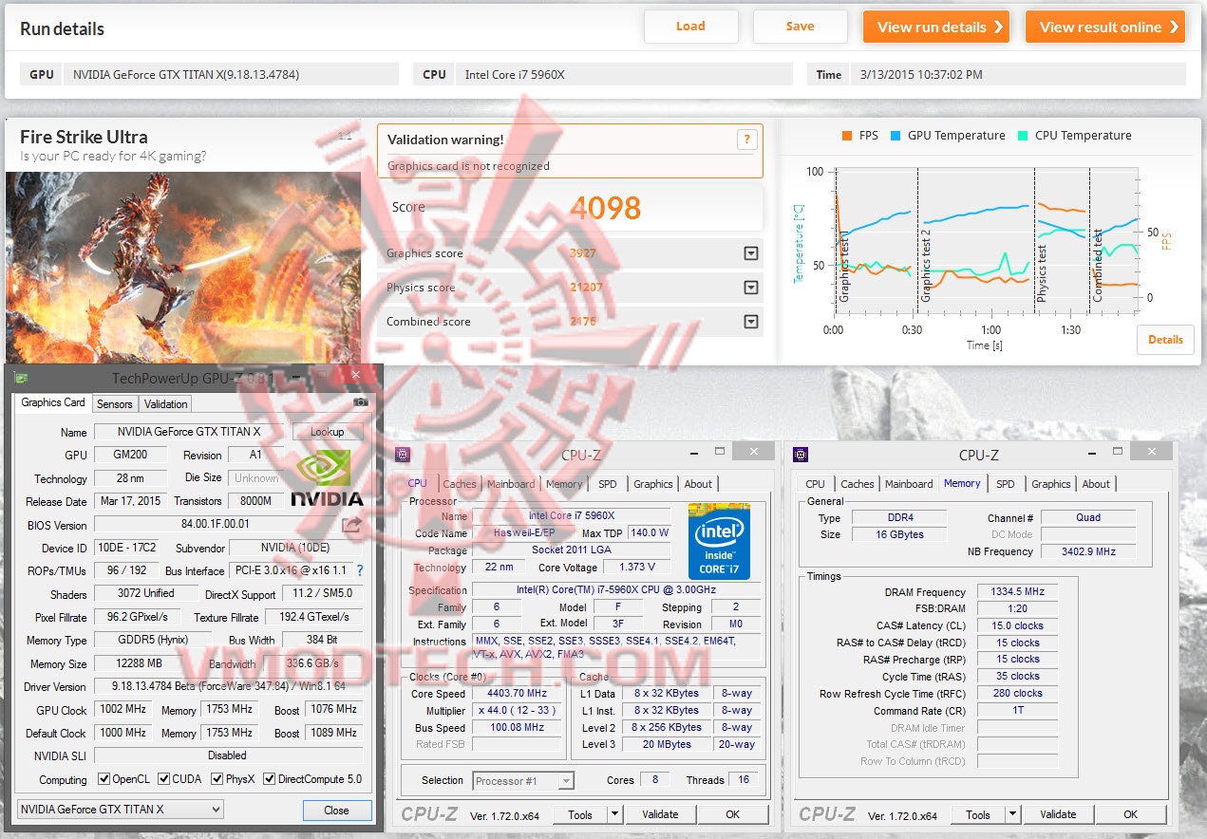The height and width of the screenshot is (839, 1207).
Task: Expand the Combined score details
Action: click(751, 322)
